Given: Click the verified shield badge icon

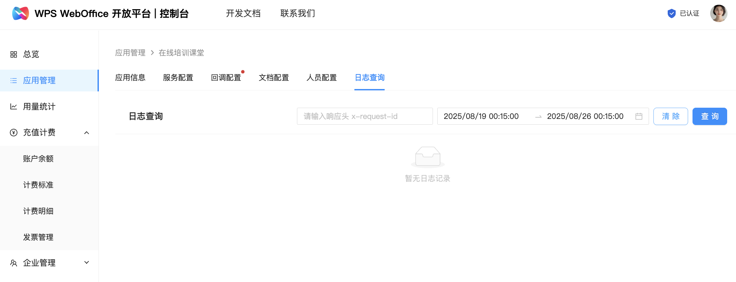Looking at the screenshot, I should click(671, 14).
